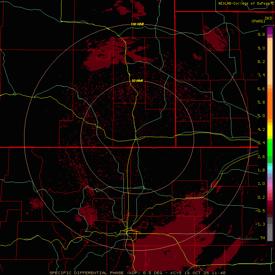The width and height of the screenshot is (275, 275).
Task: Select the 2.6 scale value
Action: pos(261,157)
